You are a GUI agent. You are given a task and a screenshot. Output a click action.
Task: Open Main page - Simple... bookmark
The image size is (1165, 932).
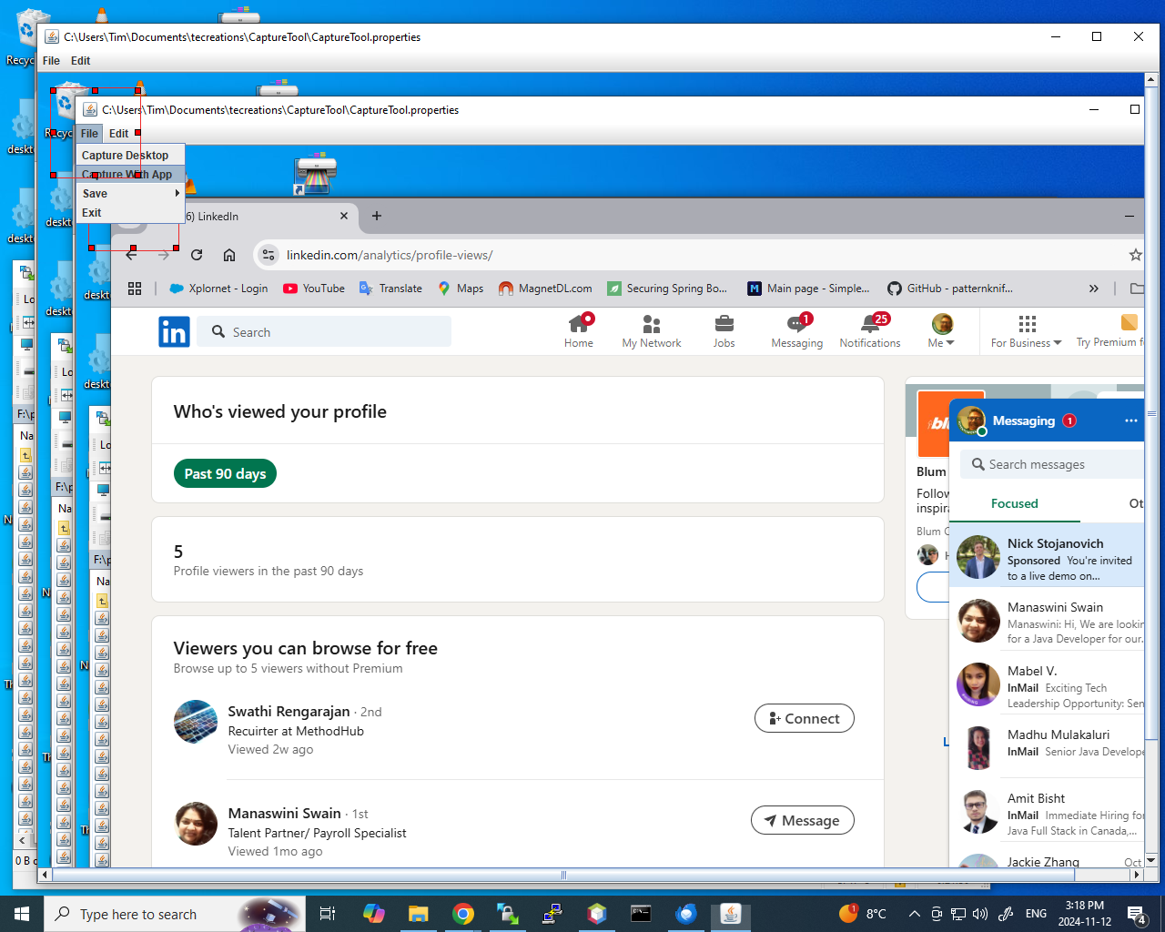coord(808,289)
